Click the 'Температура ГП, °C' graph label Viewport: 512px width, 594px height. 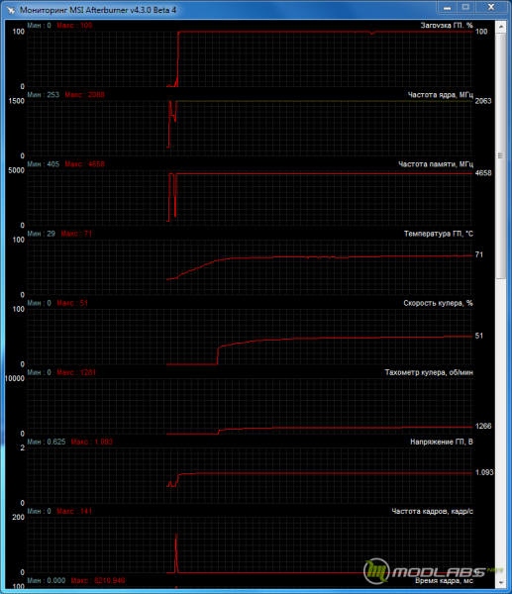(x=439, y=234)
